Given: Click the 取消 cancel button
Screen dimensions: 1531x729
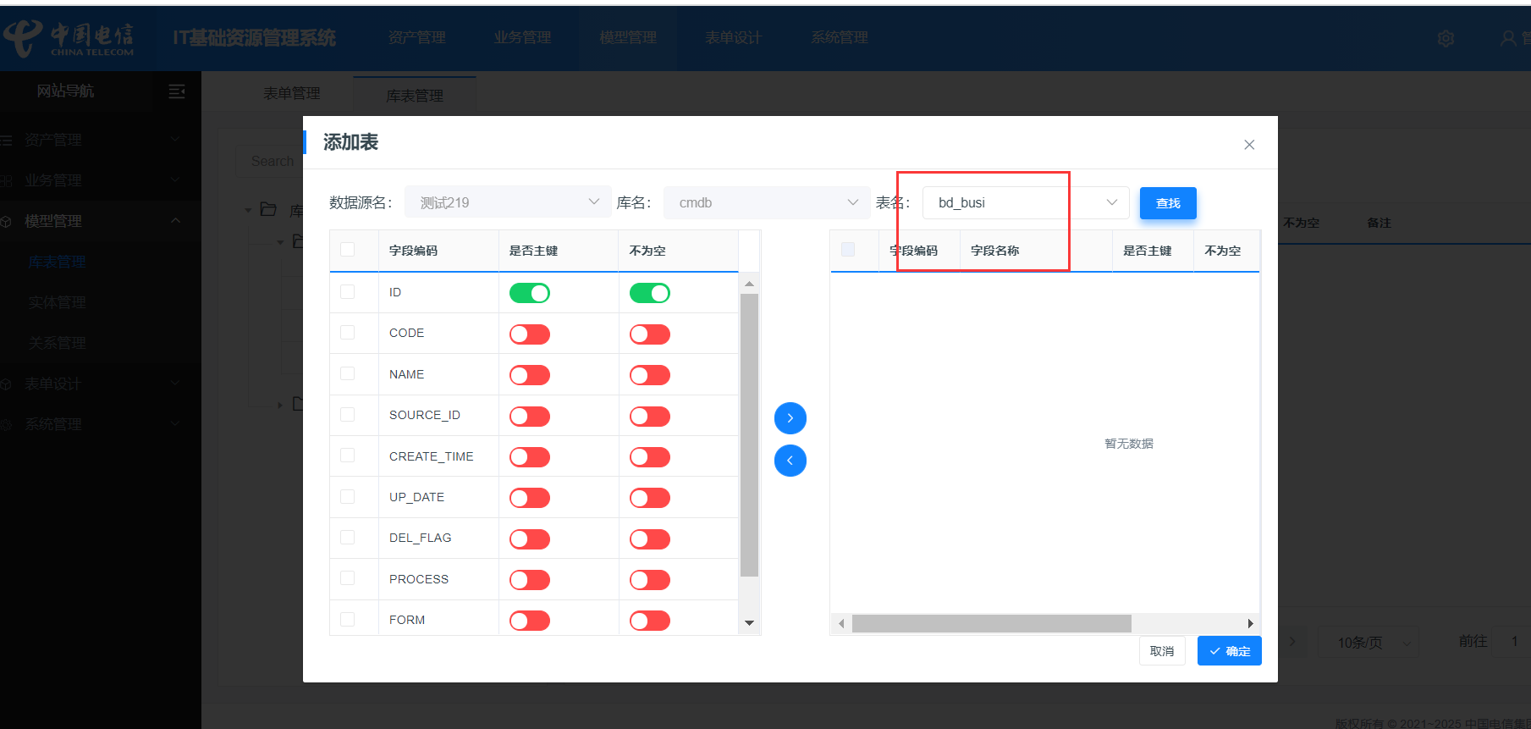Looking at the screenshot, I should point(1162,651).
